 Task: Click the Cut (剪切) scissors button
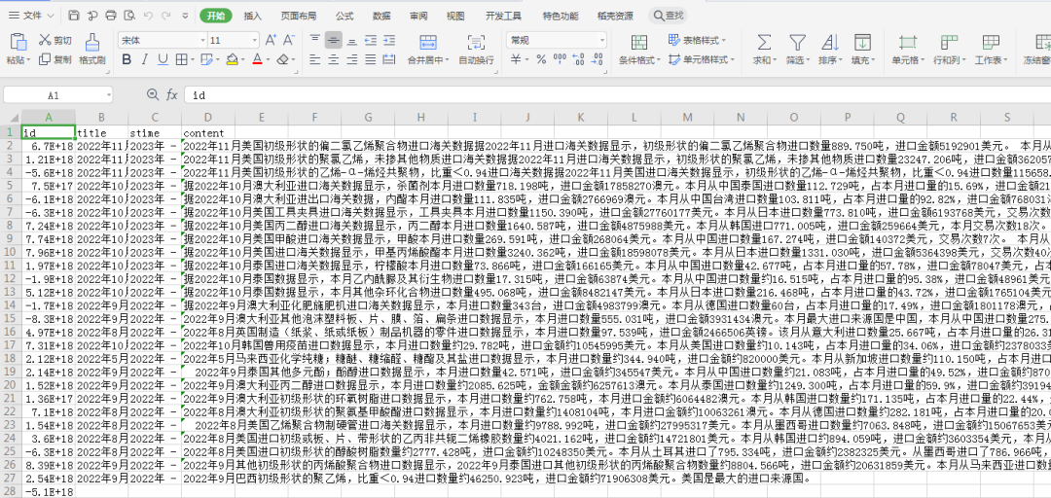pos(55,40)
